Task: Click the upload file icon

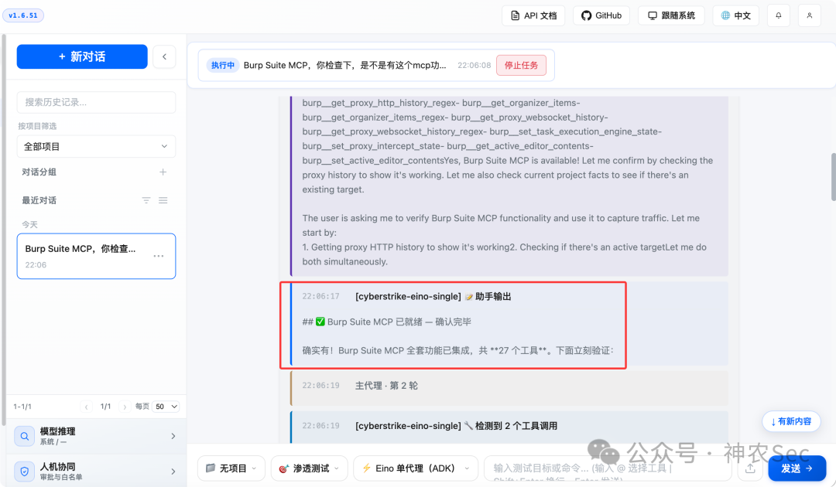Action: [750, 468]
